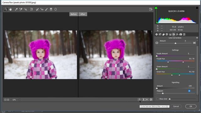The width and height of the screenshot is (201, 113).
Task: Zoom out with the minus button
Action: point(5,100)
